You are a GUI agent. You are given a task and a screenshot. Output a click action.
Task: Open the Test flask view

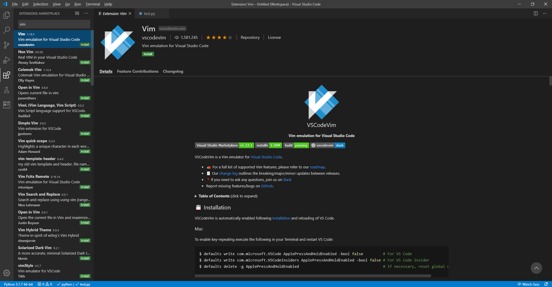point(7,90)
